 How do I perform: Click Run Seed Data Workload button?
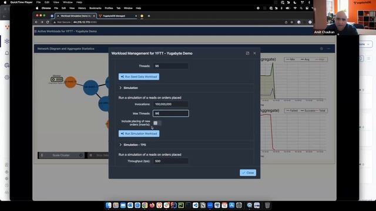(x=139, y=77)
